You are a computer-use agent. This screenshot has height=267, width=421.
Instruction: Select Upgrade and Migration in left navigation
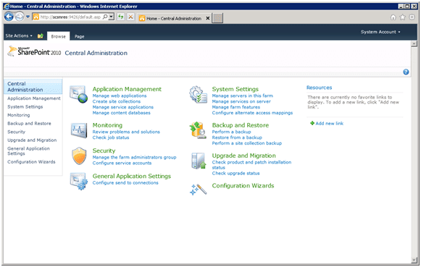32,140
